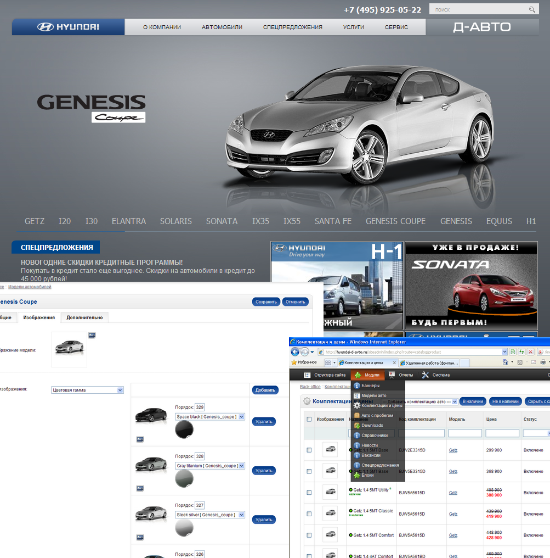Open the Цветовая гамма image type dropdown

[87, 390]
